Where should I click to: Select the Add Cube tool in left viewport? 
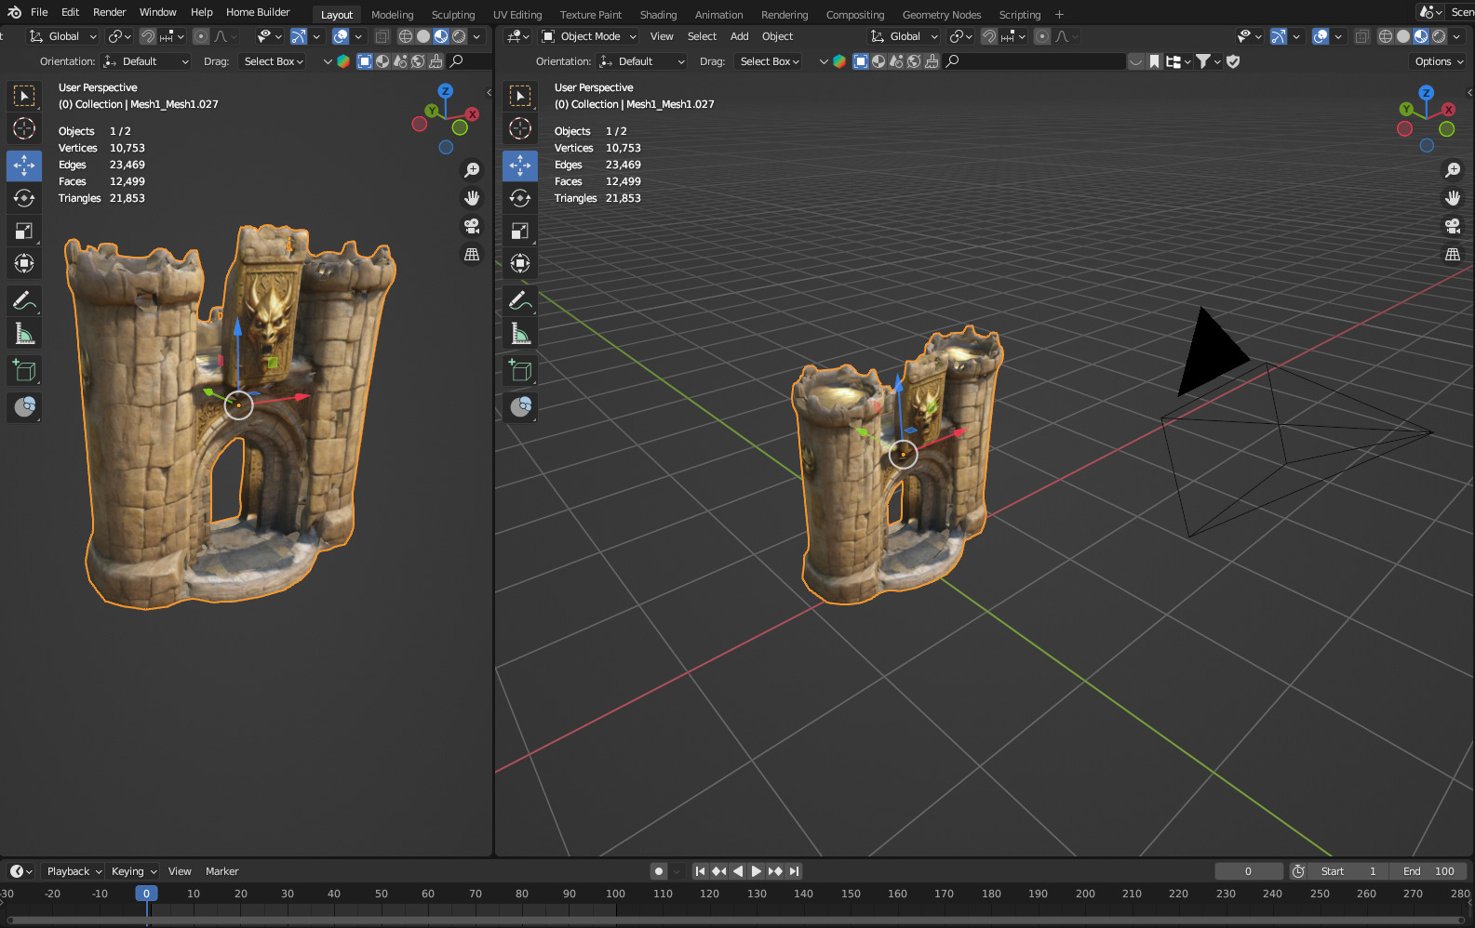coord(24,371)
